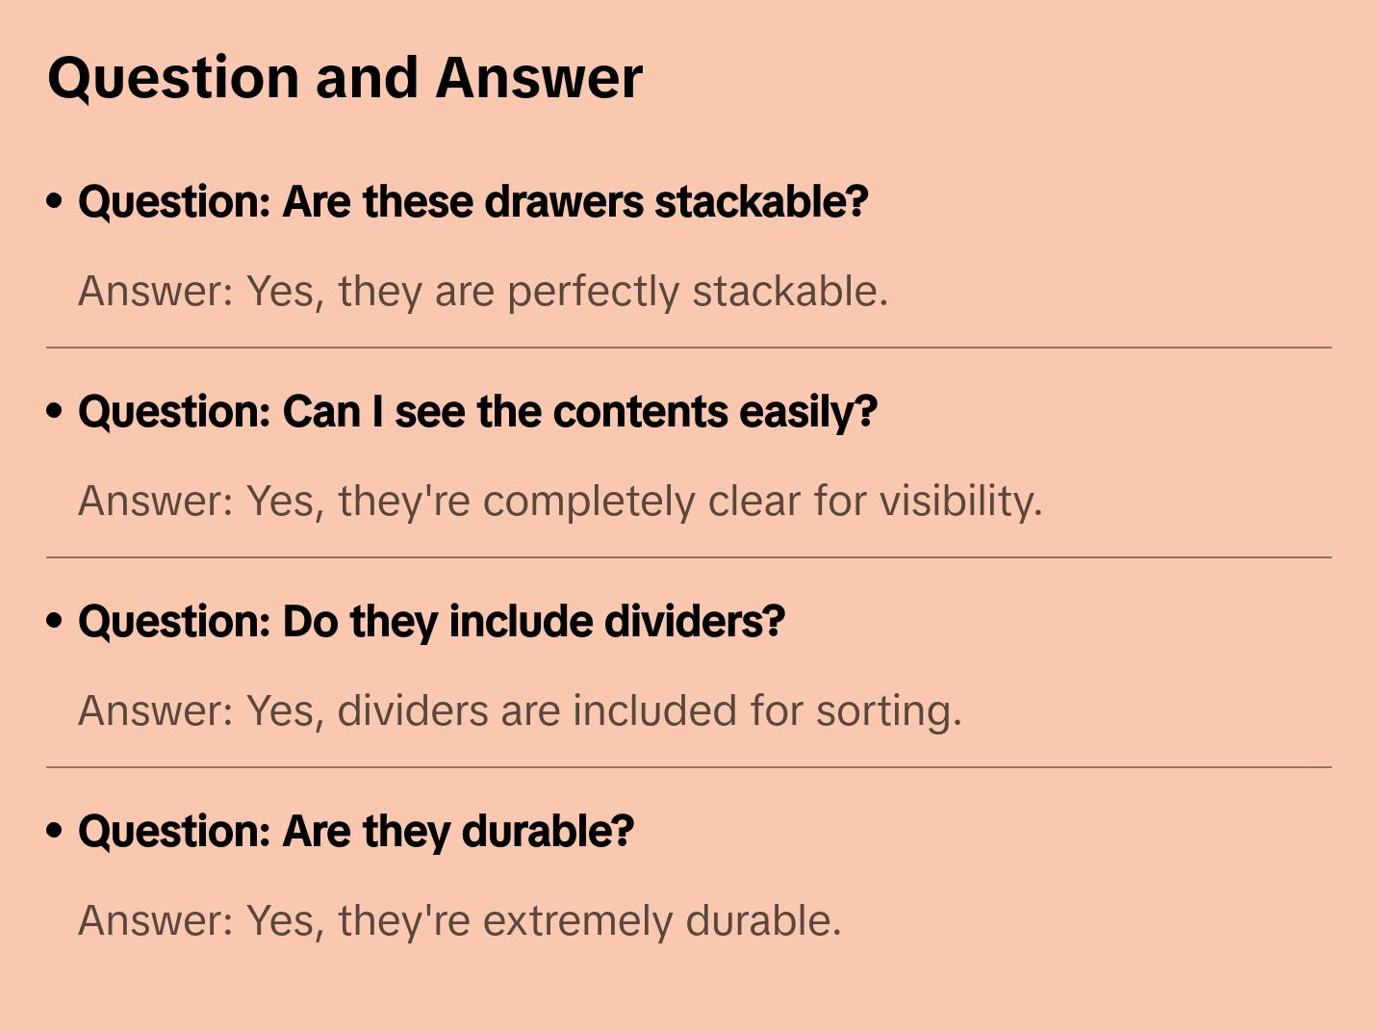This screenshot has width=1378, height=1032.
Task: Click the divider line under the visibility answer
Action: (x=688, y=557)
